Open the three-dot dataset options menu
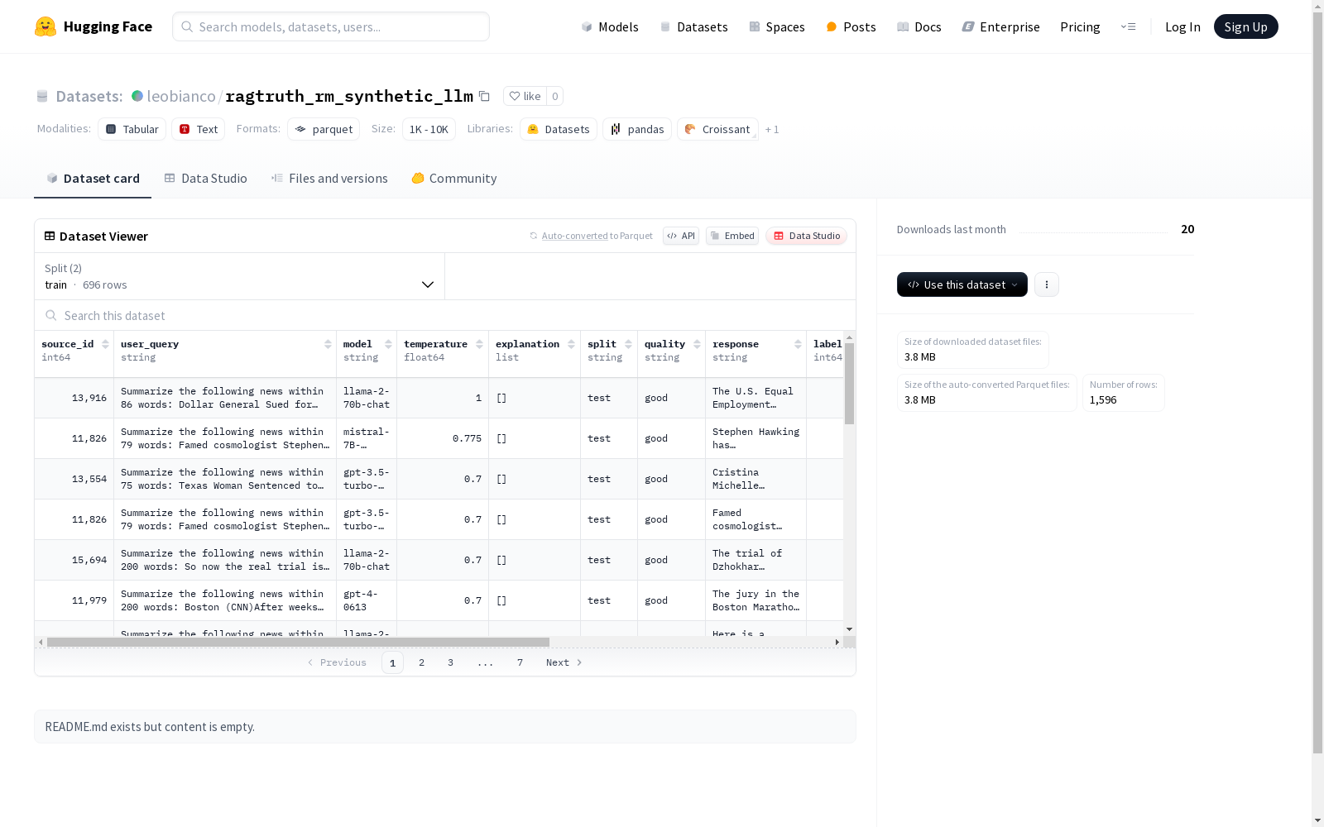The width and height of the screenshot is (1324, 827). (1047, 284)
